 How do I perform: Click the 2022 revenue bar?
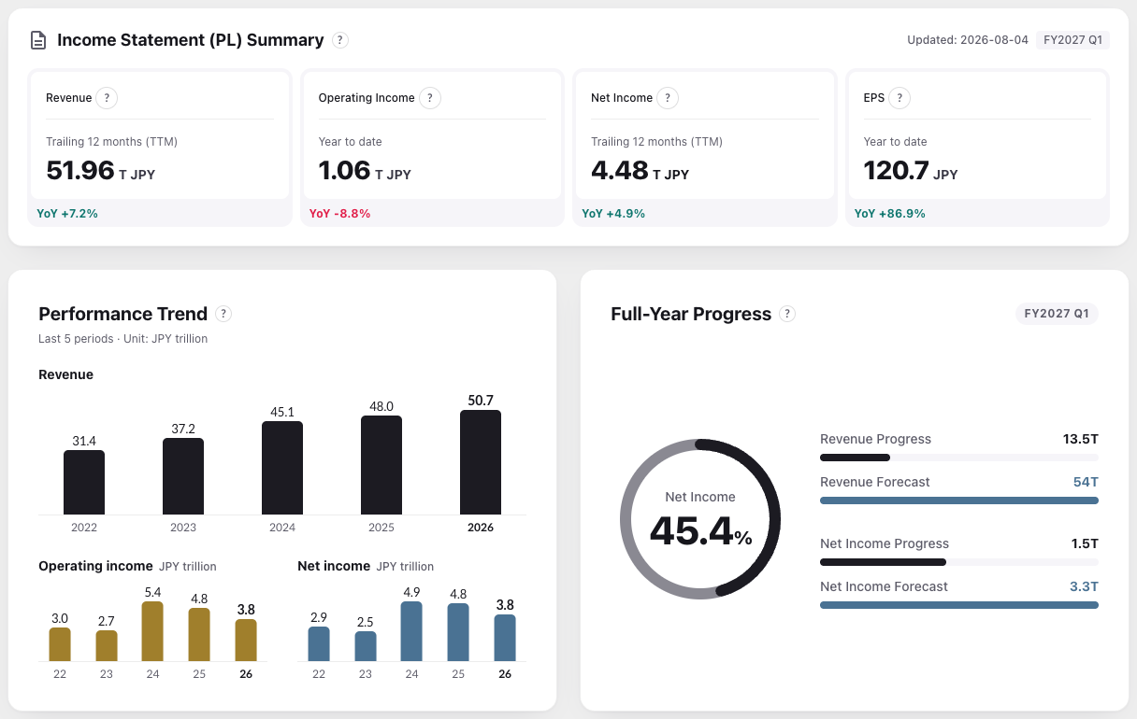pyautogui.click(x=84, y=483)
